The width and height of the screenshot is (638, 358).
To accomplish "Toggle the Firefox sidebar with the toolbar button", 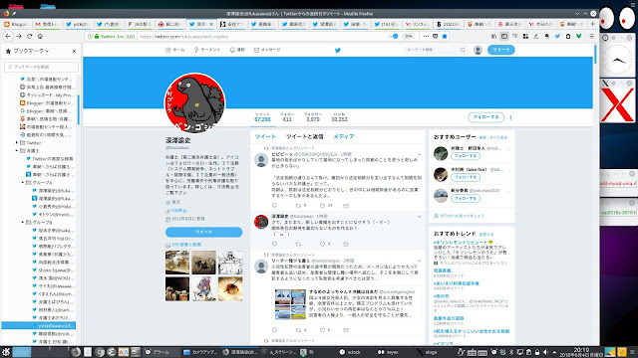I will coord(504,36).
